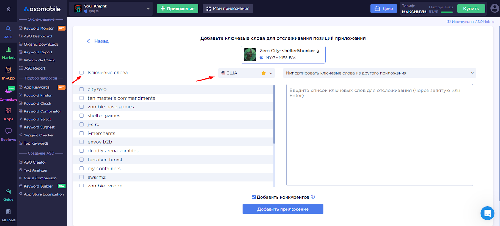Click the favorite star in country selector
500x226 pixels.
coord(264,73)
